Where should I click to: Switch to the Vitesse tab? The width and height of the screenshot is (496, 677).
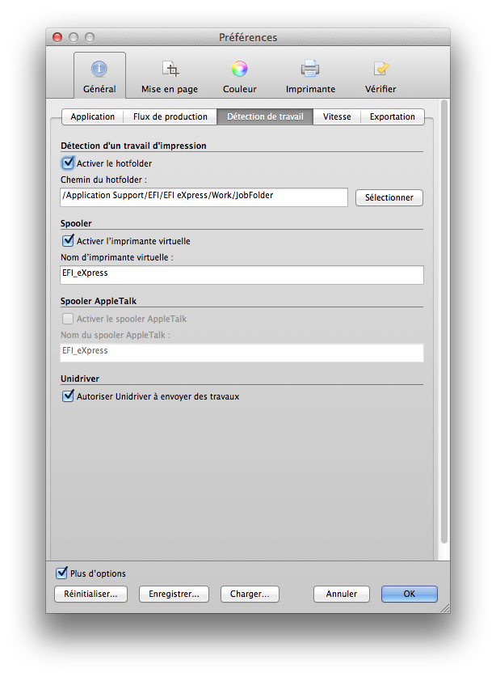(337, 116)
